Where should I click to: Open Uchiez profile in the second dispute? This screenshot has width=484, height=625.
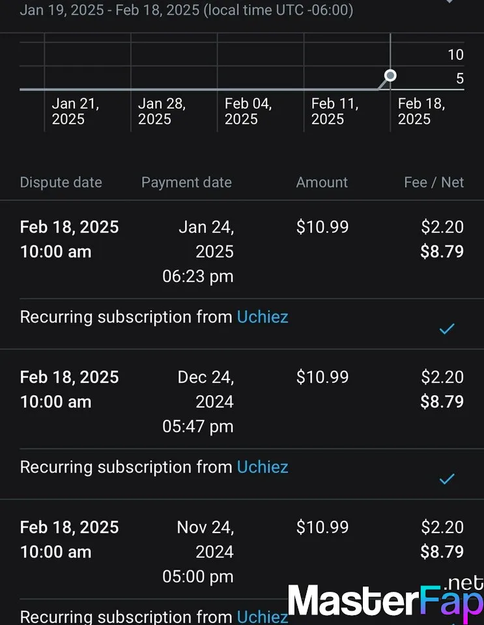pos(263,467)
